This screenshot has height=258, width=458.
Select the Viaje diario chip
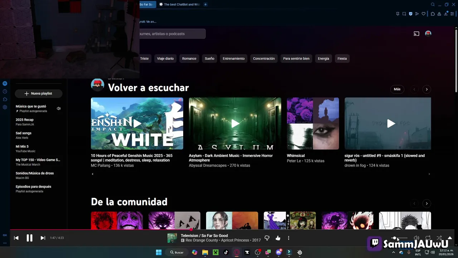tap(165, 58)
